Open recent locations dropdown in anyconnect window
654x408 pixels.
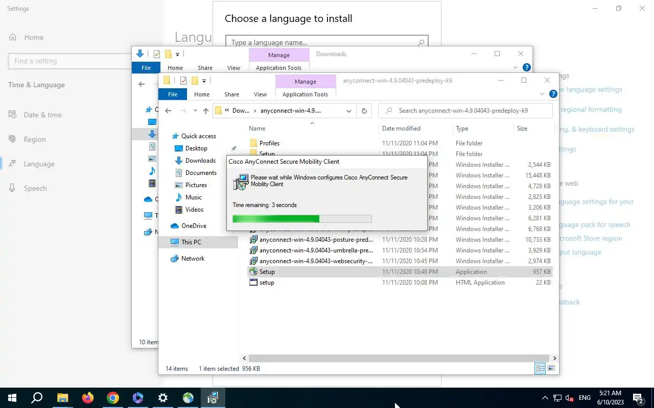coord(195,111)
